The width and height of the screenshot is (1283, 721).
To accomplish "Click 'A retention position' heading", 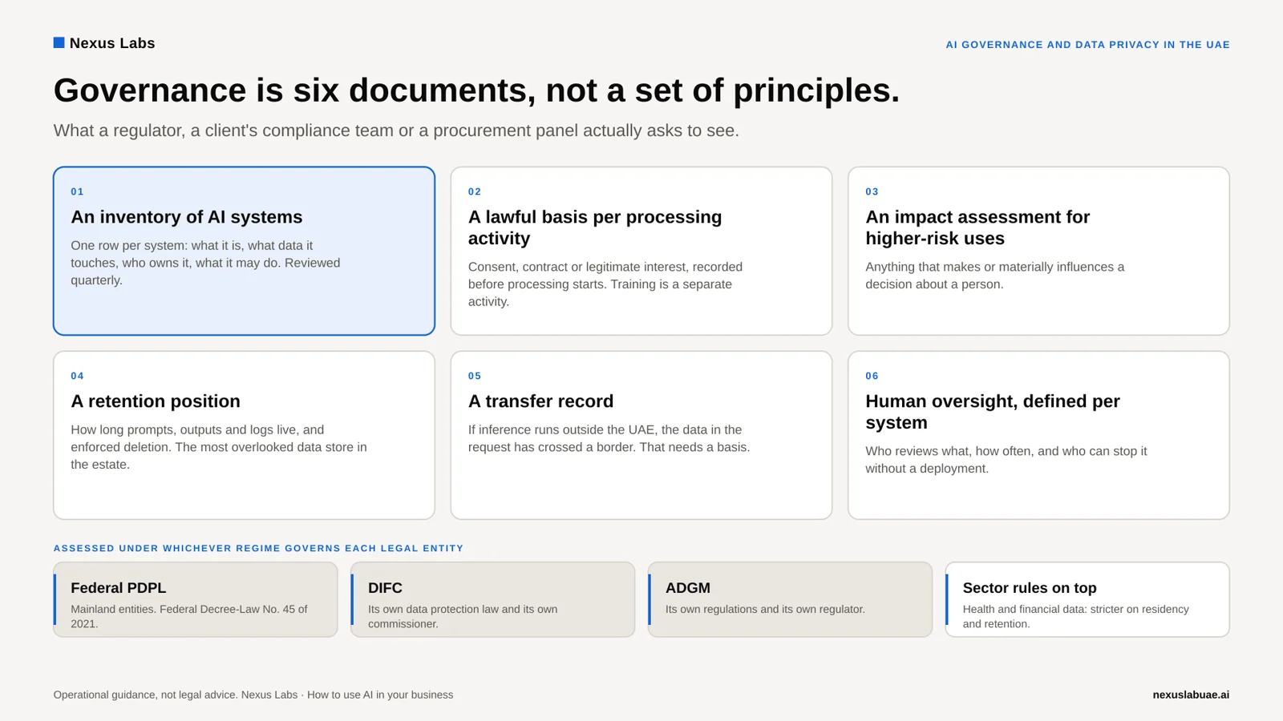I will point(156,401).
